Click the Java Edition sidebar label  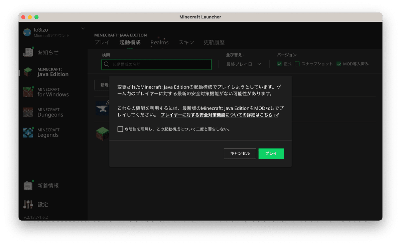pyautogui.click(x=53, y=74)
